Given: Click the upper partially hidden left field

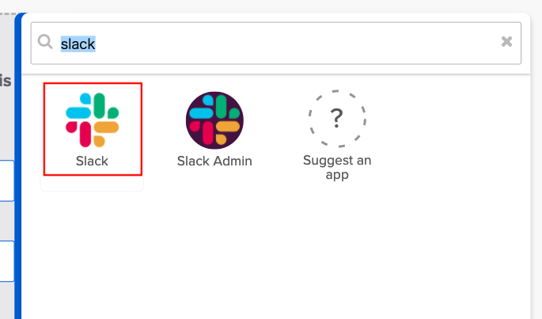Looking at the screenshot, I should [6, 180].
